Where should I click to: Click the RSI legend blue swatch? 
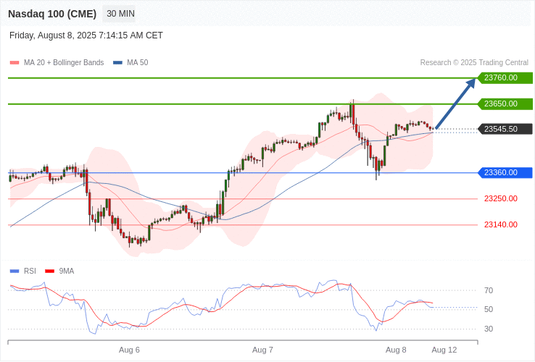(x=14, y=271)
